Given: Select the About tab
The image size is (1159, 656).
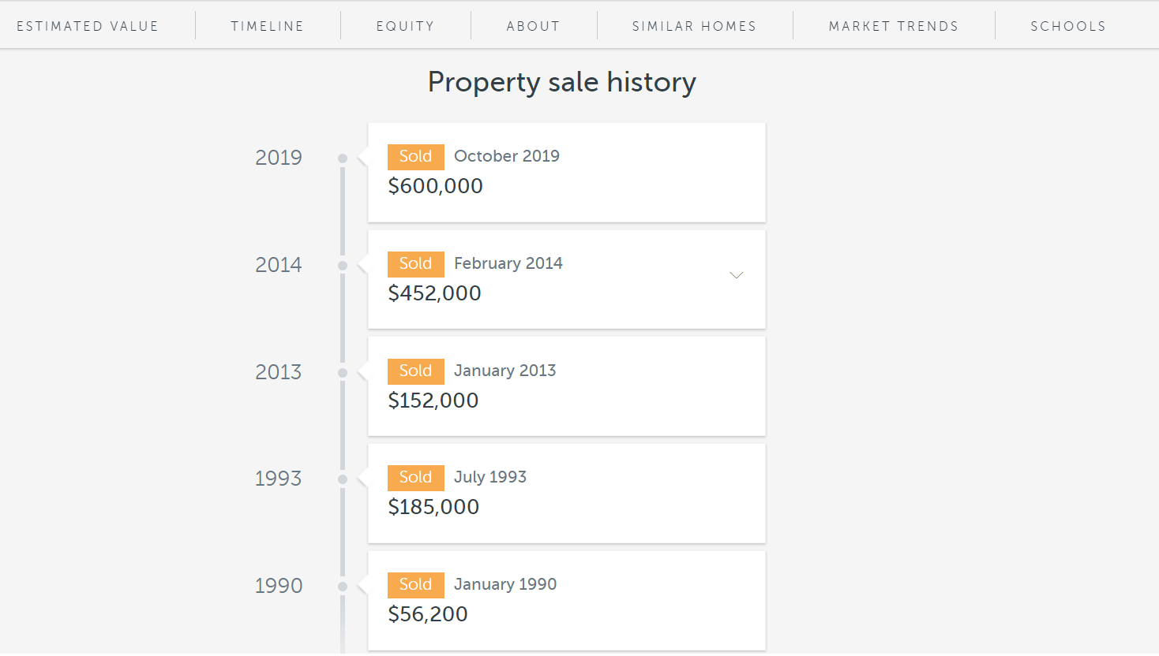Looking at the screenshot, I should point(534,26).
